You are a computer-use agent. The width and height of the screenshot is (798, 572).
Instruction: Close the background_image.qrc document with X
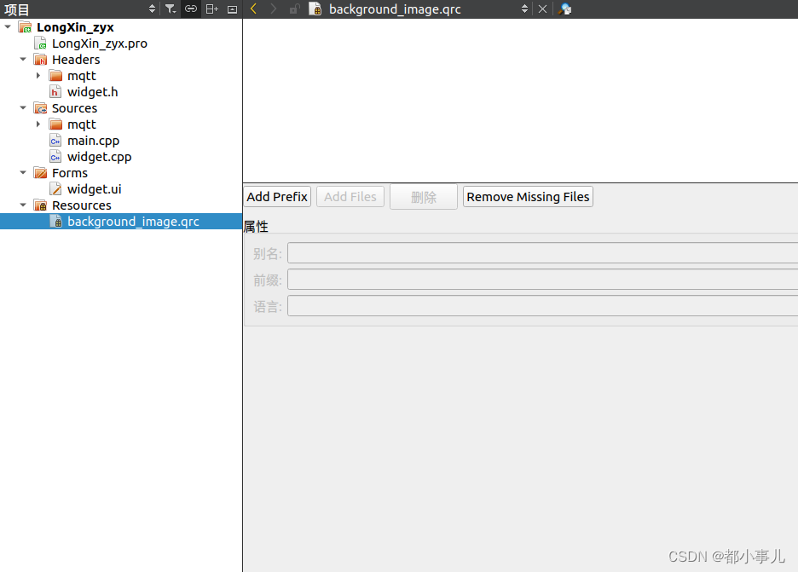pos(542,9)
